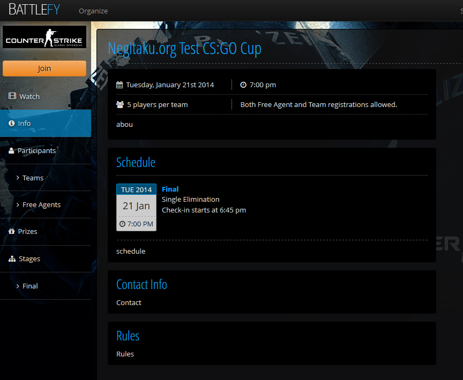Select the Info sidebar tab

(46, 123)
